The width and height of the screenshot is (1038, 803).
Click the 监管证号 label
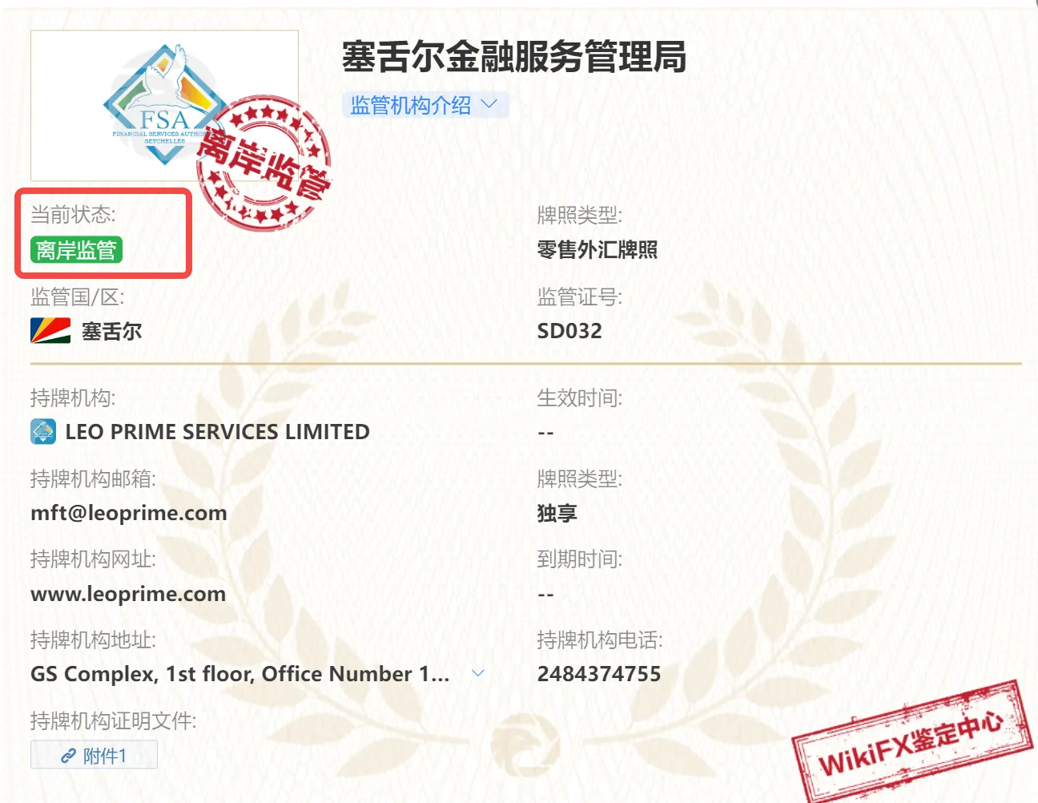coord(579,297)
